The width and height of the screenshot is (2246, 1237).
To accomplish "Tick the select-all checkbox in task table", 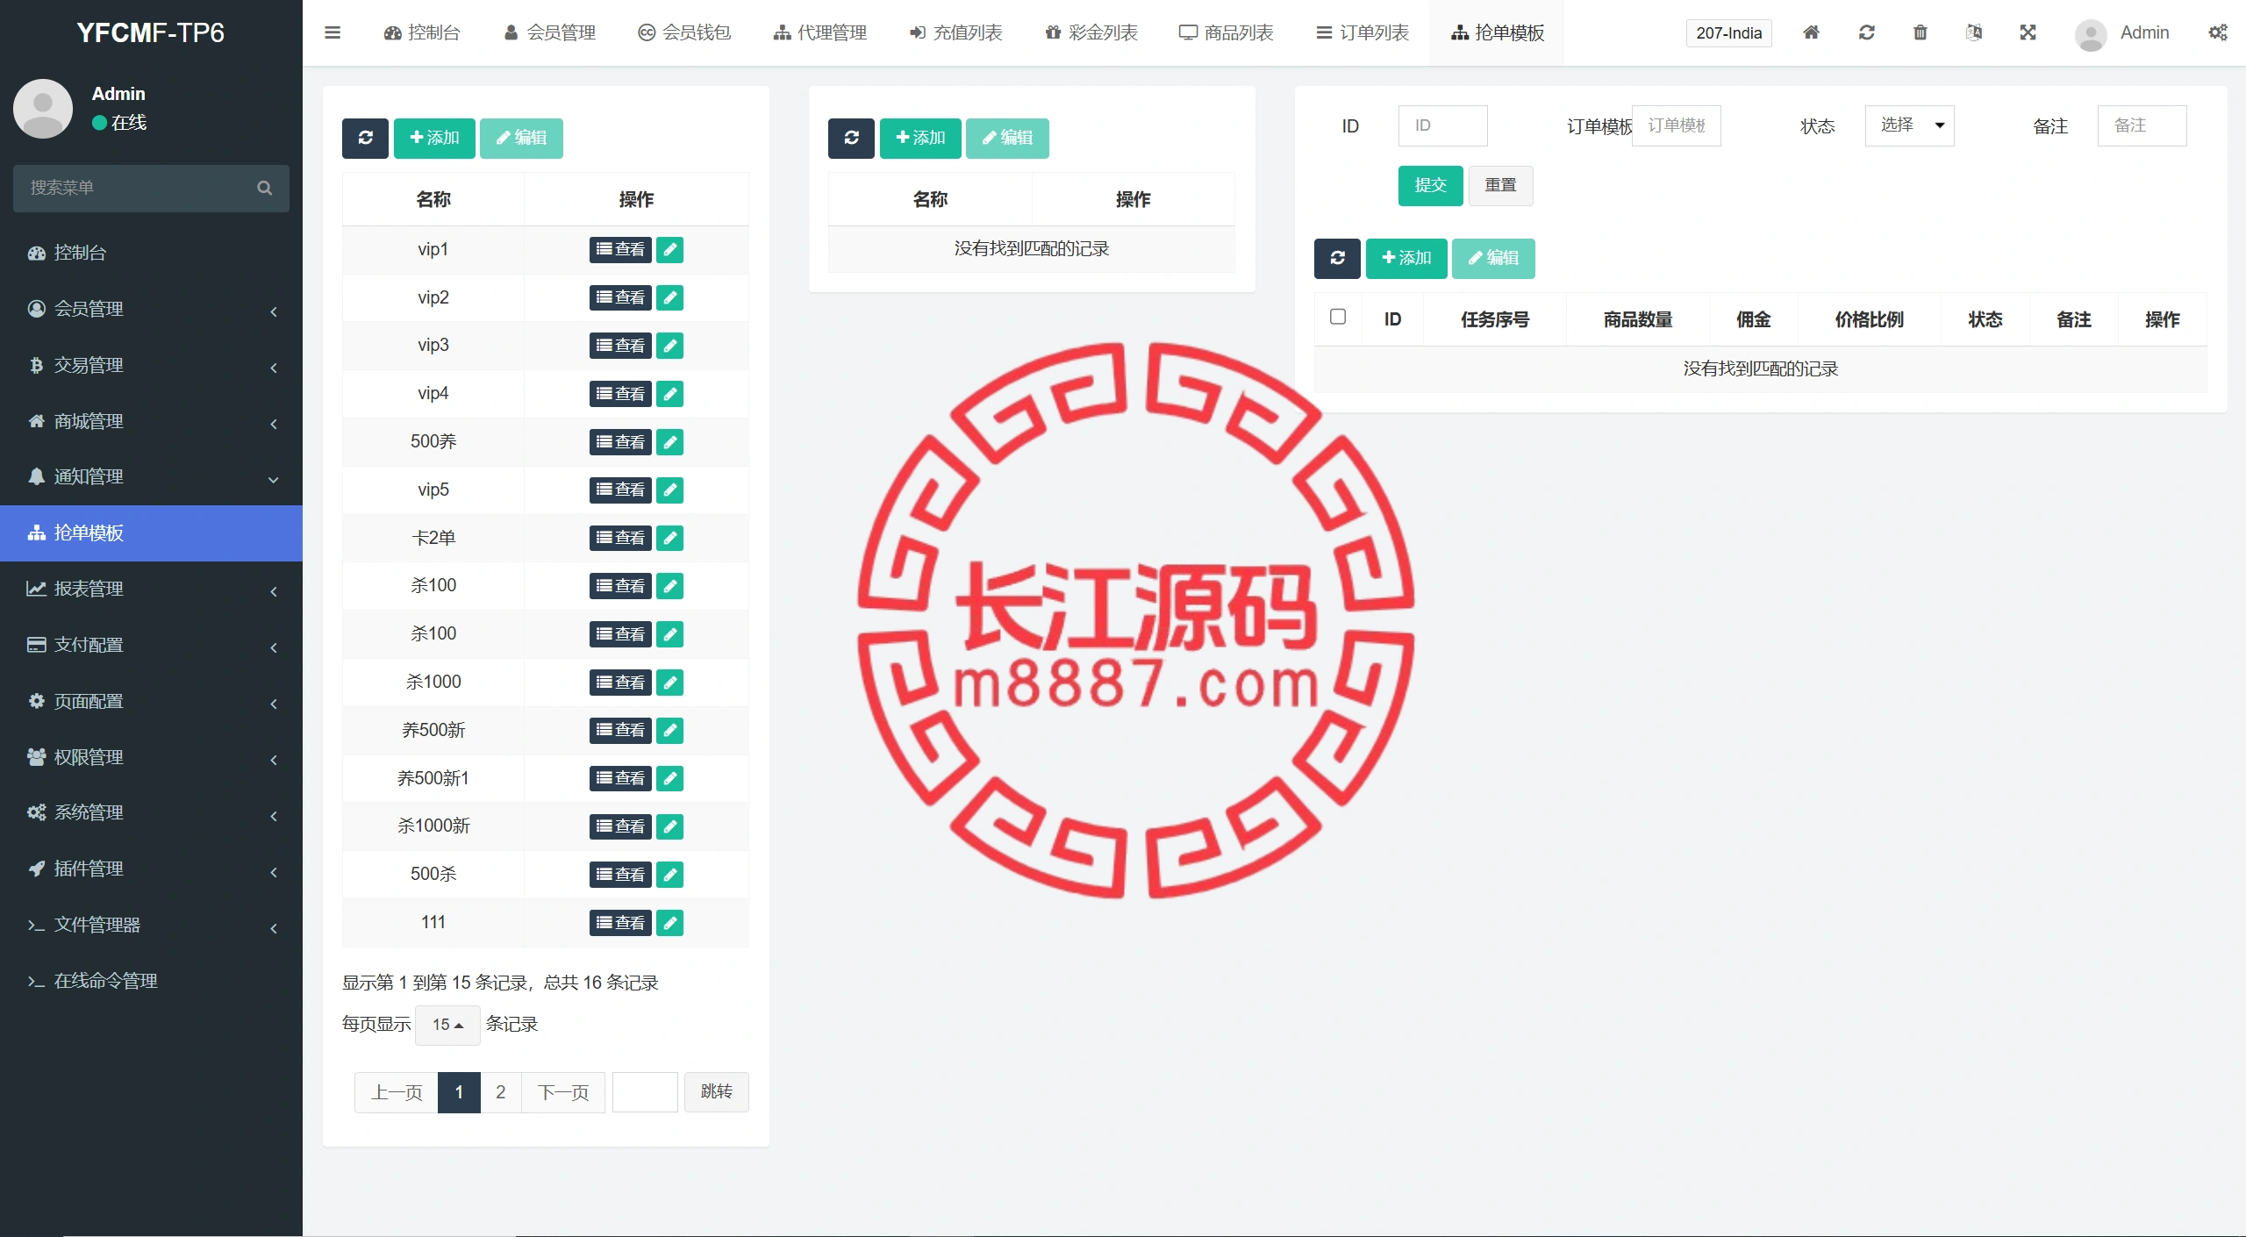I will tap(1338, 317).
